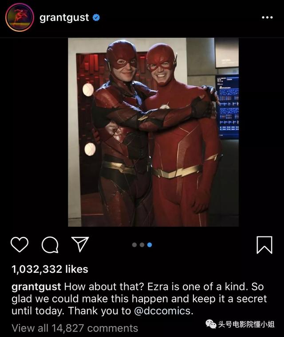Share the post with the paper plane icon
284x337 pixels.
tap(80, 244)
